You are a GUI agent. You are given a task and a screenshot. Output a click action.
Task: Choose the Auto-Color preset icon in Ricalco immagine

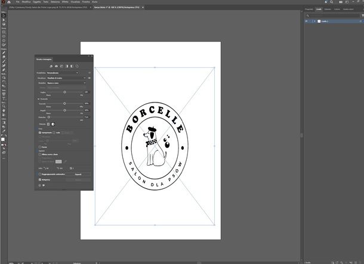pyautogui.click(x=51, y=66)
